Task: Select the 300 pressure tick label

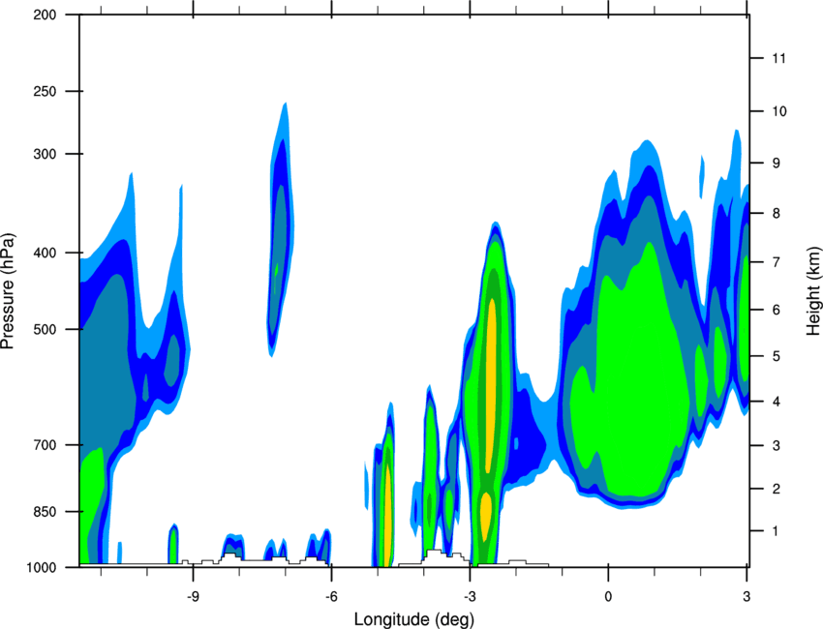Action: click(x=46, y=154)
